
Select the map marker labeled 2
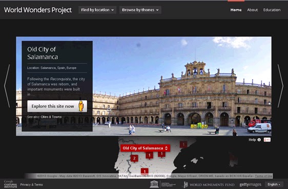(134, 158)
